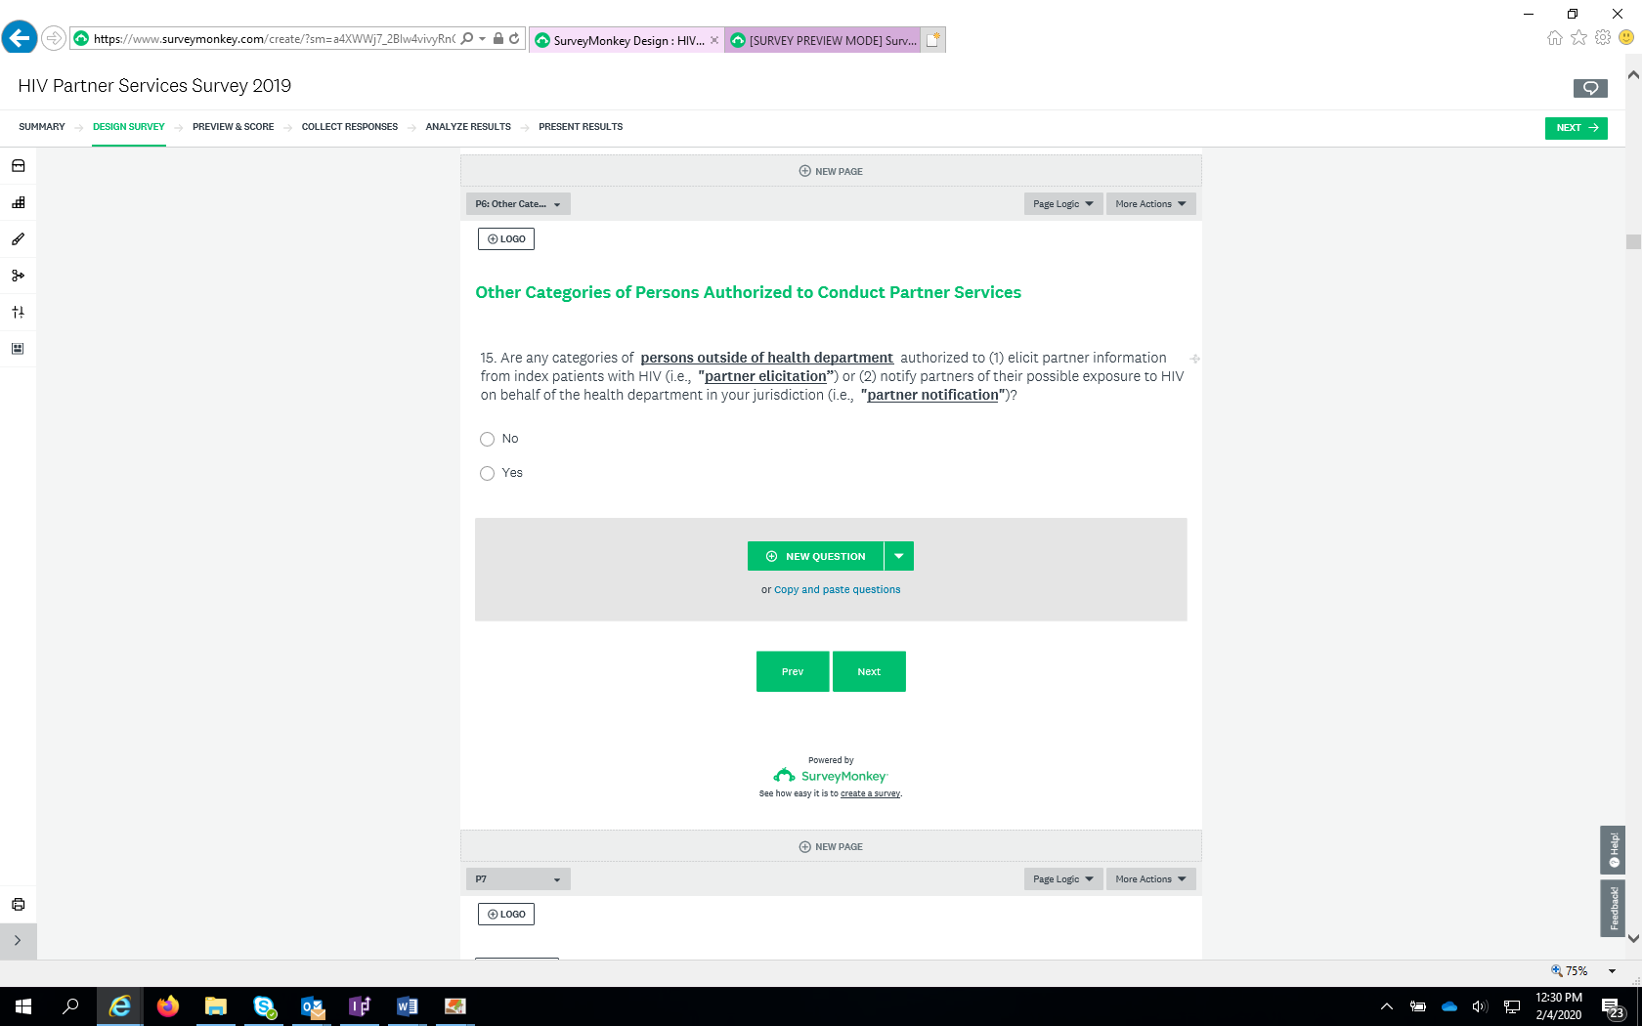Open the Themes paintbrush sidebar icon
1642x1026 pixels.
pyautogui.click(x=18, y=239)
